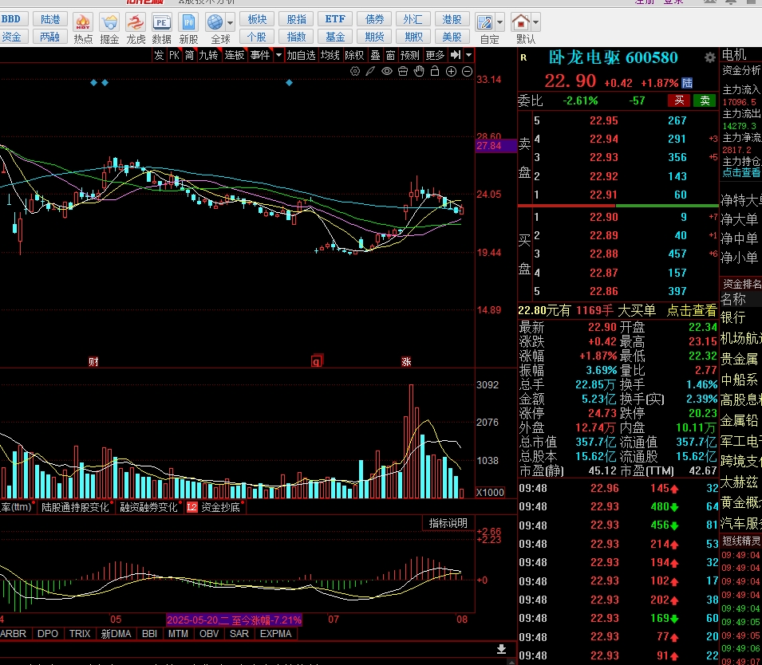Viewport: 762px width, 665px height.
Task: Toggle 简 simple mode
Action: pos(189,55)
